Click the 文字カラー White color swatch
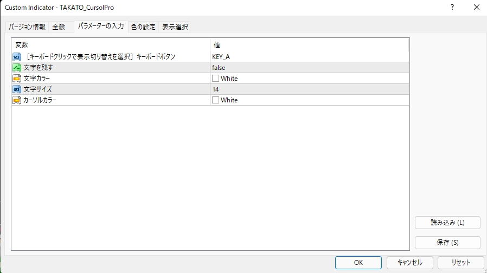The image size is (487, 273). coord(216,78)
